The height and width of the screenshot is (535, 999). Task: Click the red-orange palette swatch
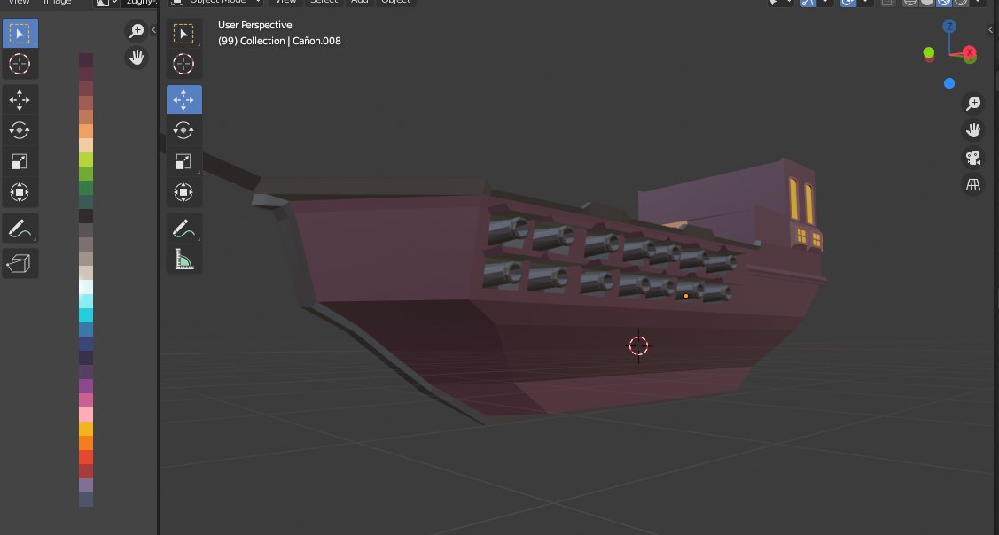pos(86,457)
